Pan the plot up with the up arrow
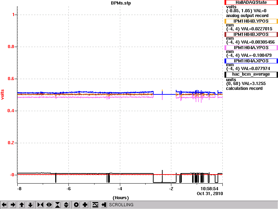Screen dimensions: 278x209 (22, 205)
